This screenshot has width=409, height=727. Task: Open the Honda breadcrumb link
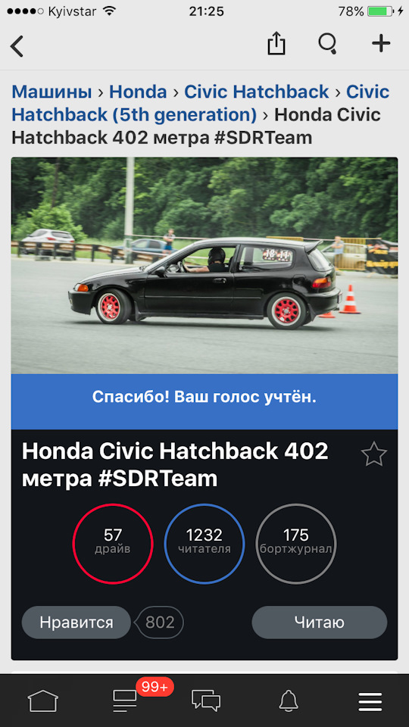(x=138, y=92)
